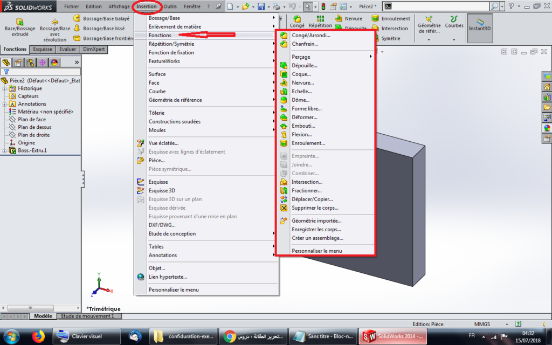Viewport: 552px width, 345px height.
Task: Choose Coque... in the Fonctions submenu
Action: (302, 74)
